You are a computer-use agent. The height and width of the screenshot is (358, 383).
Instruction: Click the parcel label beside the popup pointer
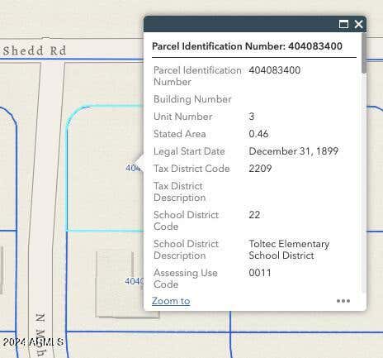pyautogui.click(x=133, y=168)
